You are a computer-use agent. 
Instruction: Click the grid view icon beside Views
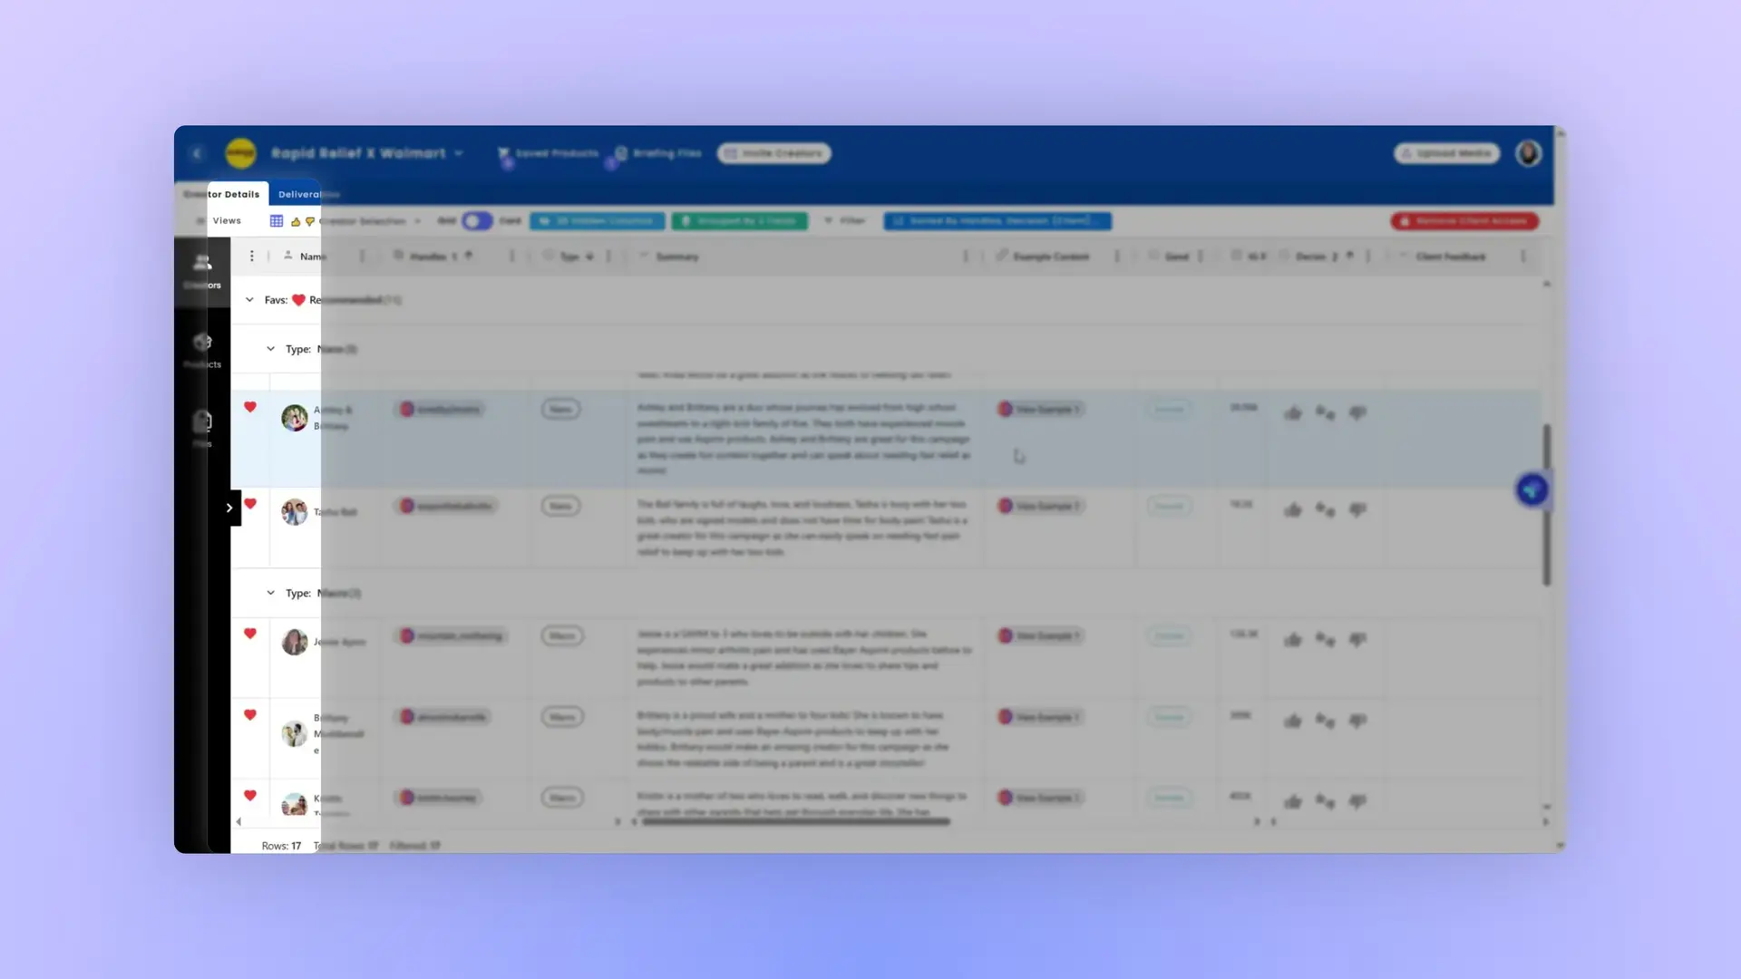pos(277,220)
